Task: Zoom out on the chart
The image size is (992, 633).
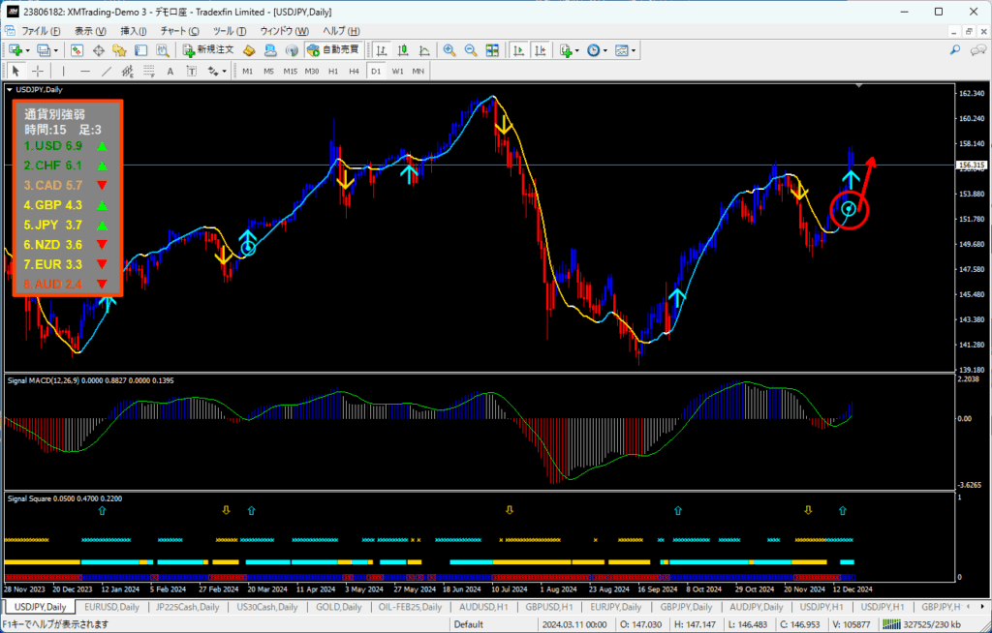Action: 471,50
